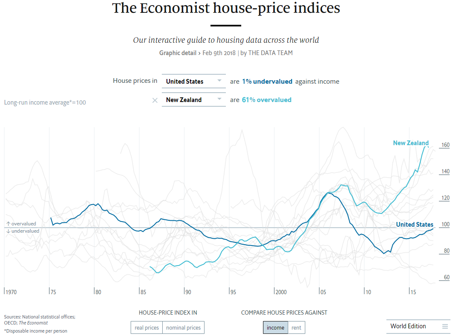Viewport: 453px width, 336px height.
Task: Click the 160 value on the y-axis
Action: [x=445, y=145]
